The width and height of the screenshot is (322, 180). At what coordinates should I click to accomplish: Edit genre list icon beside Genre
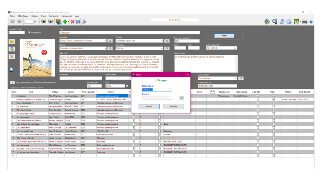click(x=110, y=49)
